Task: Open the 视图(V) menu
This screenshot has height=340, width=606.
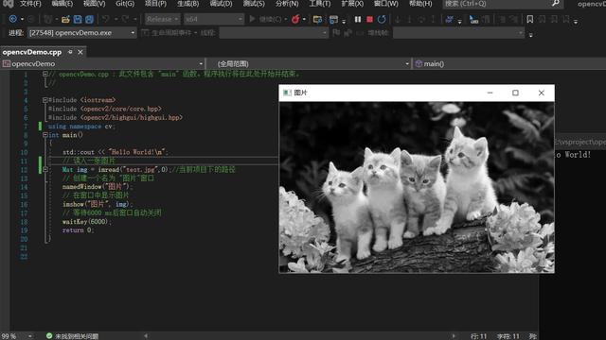Action: [95, 4]
